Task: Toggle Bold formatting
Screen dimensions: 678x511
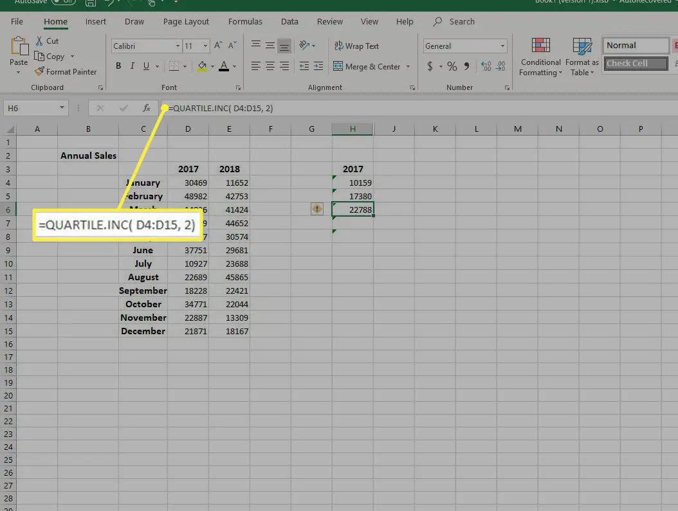Action: 118,66
